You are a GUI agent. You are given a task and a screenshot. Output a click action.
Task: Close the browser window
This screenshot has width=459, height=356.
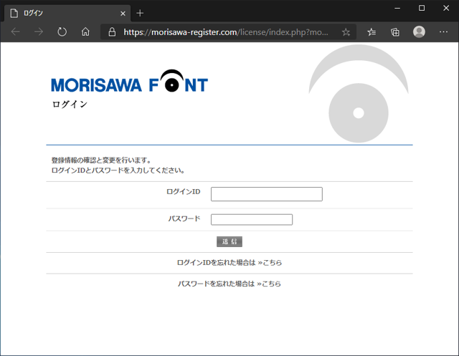446,8
